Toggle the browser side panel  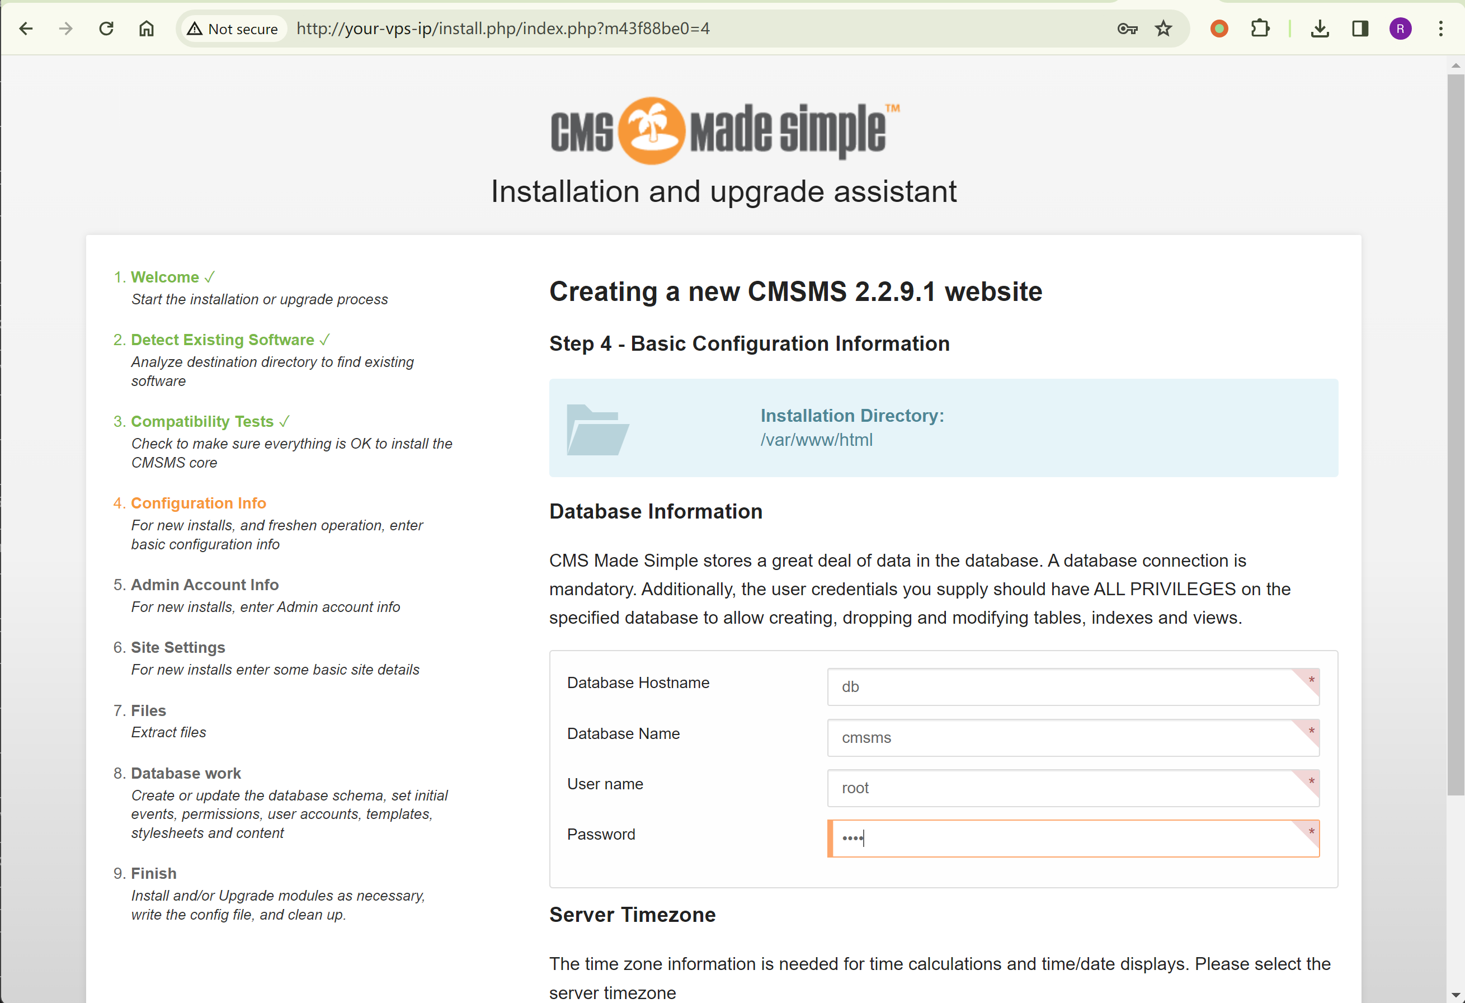(1360, 29)
